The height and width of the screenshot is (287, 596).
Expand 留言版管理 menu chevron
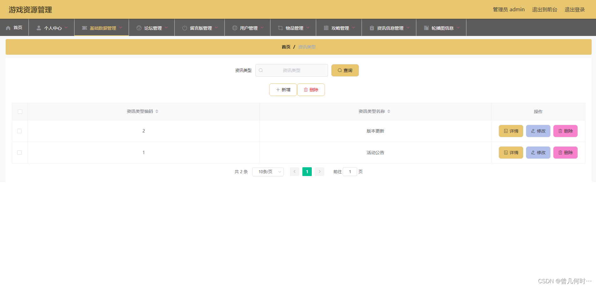216,28
